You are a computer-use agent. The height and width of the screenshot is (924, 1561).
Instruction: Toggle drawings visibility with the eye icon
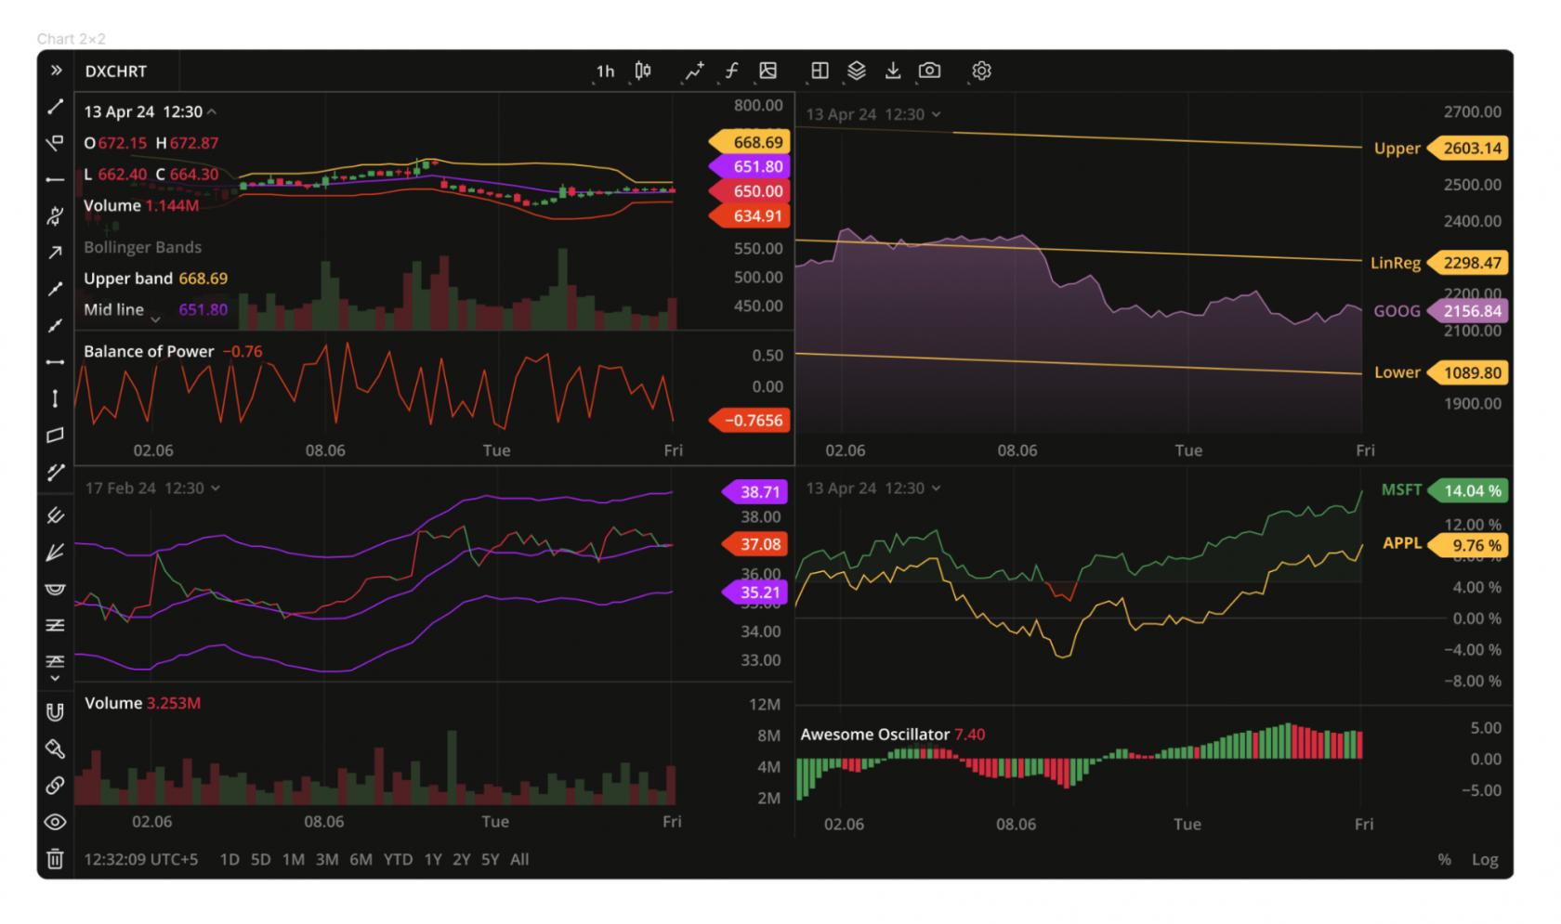55,822
